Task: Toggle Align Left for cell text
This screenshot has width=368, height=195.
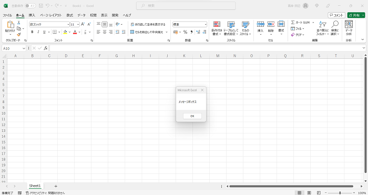Action: tap(98, 32)
